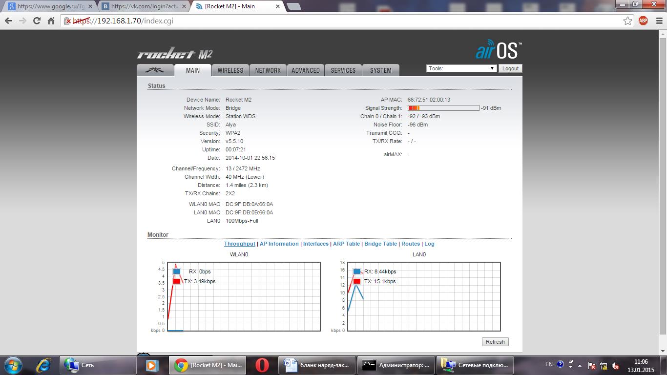Open the Администратор command prompt taskbar item
The height and width of the screenshot is (375, 667).
(396, 365)
